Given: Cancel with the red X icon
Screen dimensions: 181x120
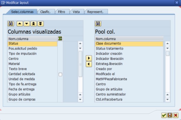Looking at the screenshot, I should 176,115.
